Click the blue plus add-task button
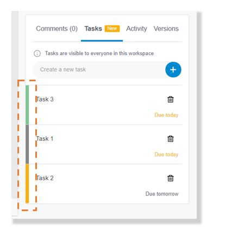Image resolution: width=225 pixels, height=240 pixels. 173,70
